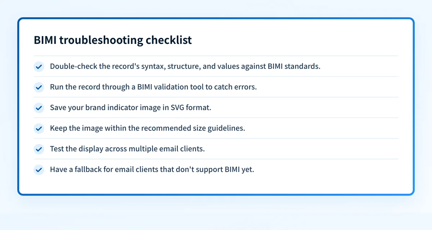The image size is (432, 230).
Task: Click checkmark icon beside 'Keep the image within'
Action: pos(39,128)
